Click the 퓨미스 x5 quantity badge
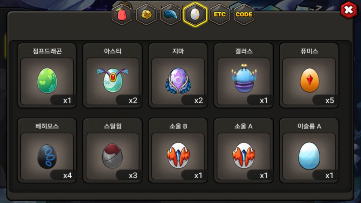The width and height of the screenshot is (361, 203). click(x=325, y=100)
